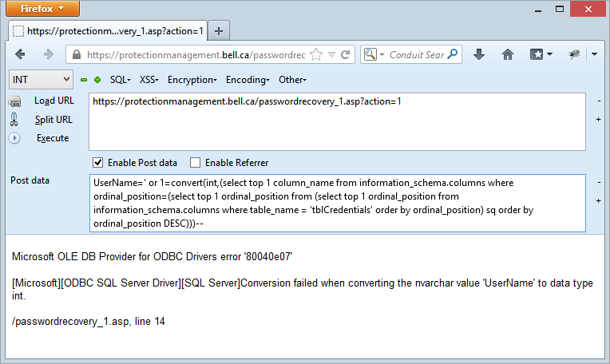The image size is (610, 364).
Task: Open the Other menu in HackBar
Action: point(292,80)
